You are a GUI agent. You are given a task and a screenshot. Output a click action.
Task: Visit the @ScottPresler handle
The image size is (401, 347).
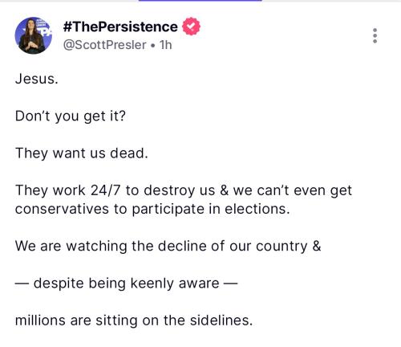click(x=105, y=45)
